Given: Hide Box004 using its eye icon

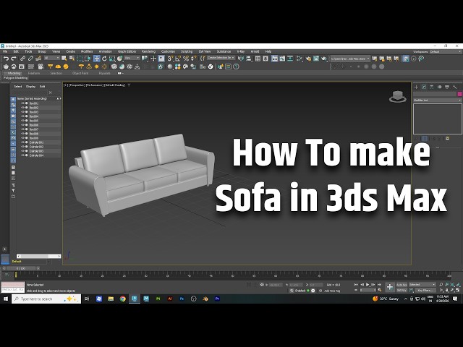Looking at the screenshot, I should coord(22,116).
